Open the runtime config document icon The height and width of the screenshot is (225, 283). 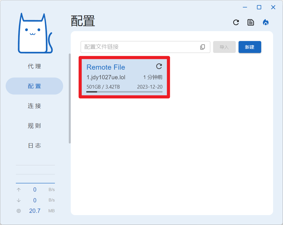tap(250, 22)
